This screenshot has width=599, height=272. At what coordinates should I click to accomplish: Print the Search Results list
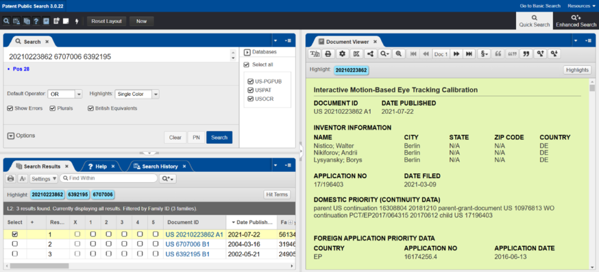click(11, 178)
